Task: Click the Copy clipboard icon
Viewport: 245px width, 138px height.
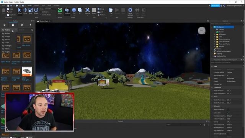Action: click(8, 9)
